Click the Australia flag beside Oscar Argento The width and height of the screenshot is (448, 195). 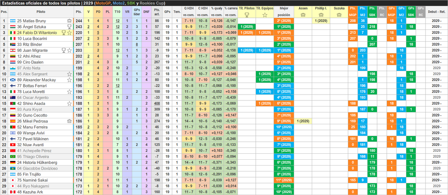(12, 97)
